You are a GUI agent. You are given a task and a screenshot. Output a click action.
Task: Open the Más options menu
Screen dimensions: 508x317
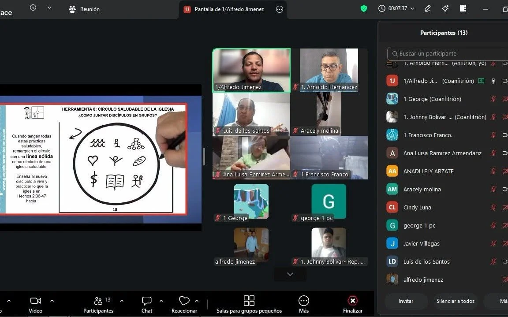[x=303, y=304]
